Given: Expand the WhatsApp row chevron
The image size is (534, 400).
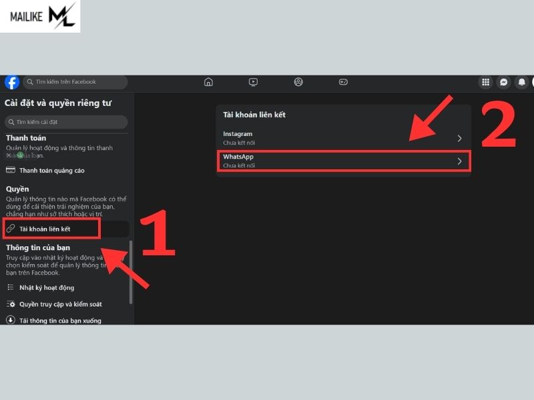Looking at the screenshot, I should [459, 161].
